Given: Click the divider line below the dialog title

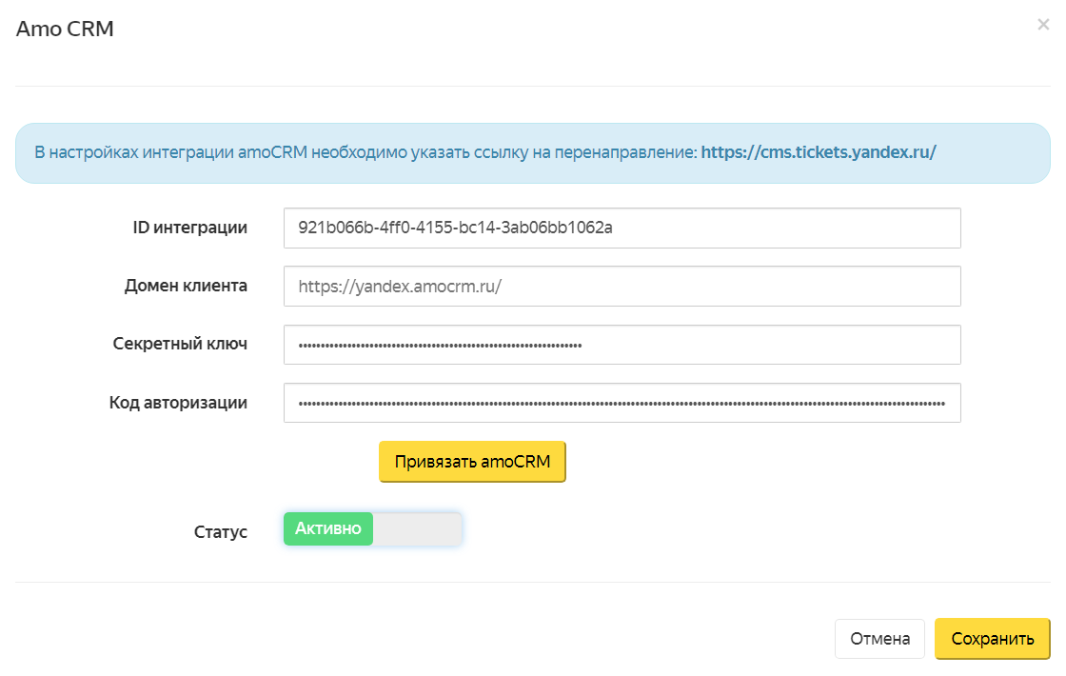Looking at the screenshot, I should (x=532, y=87).
